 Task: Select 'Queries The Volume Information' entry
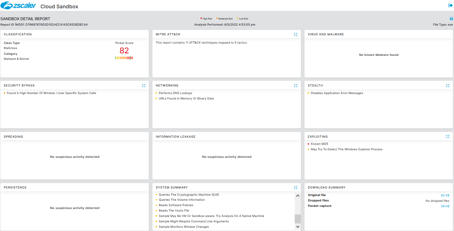coord(182,200)
